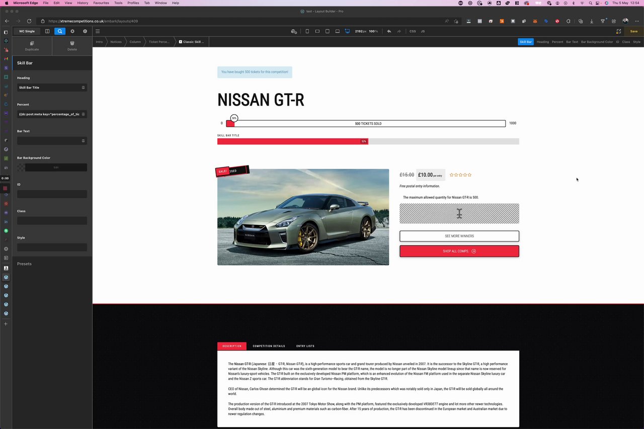
Task: Redo the last builder change
Action: point(399,31)
